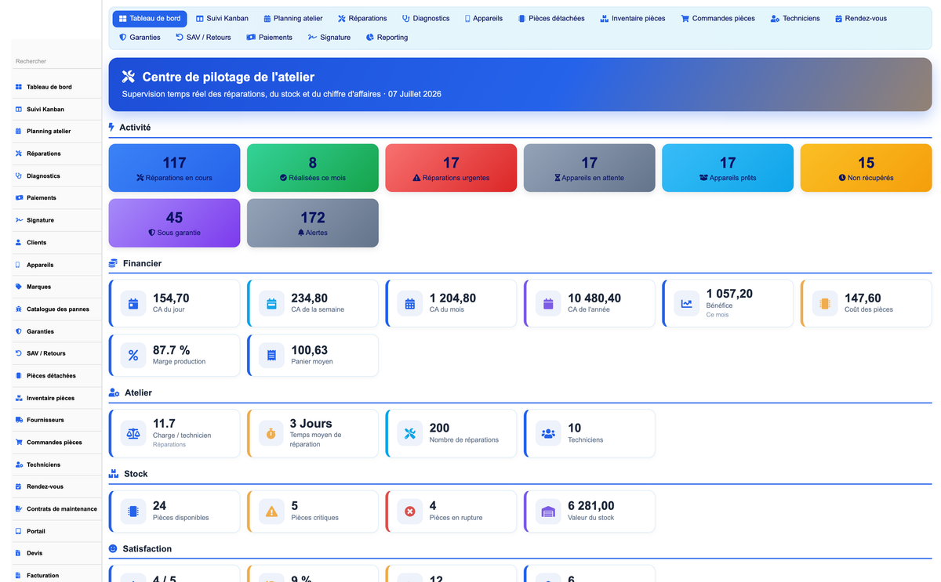This screenshot has width=941, height=582.
Task: Open the Non récupérés orange card
Action: (867, 168)
